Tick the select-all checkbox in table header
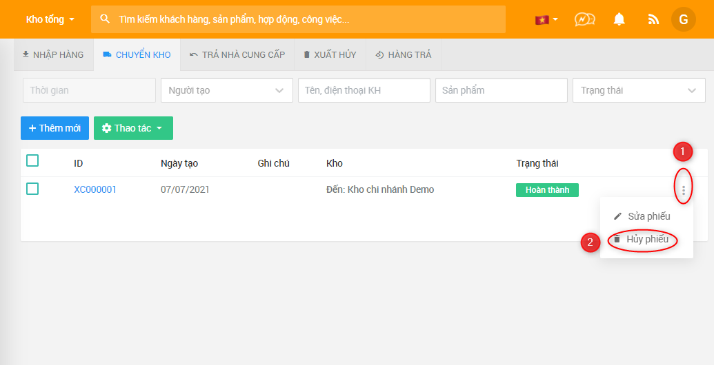Screen dimensions: 714x365 tap(32, 161)
